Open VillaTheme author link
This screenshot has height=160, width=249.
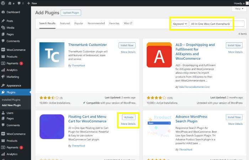tap(194, 87)
